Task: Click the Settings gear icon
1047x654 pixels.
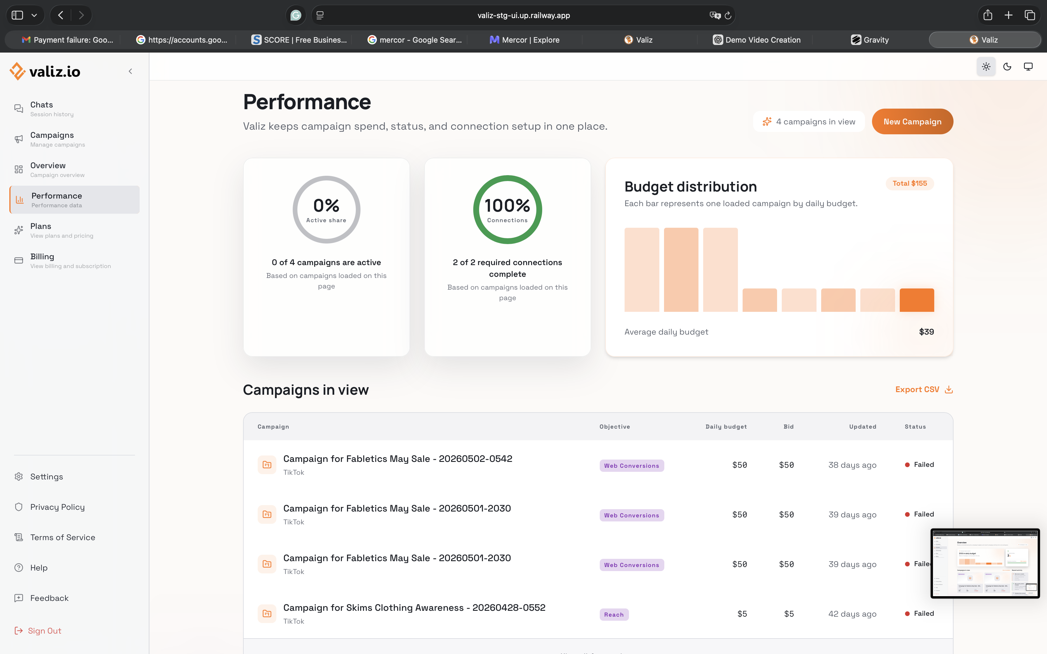Action: pyautogui.click(x=19, y=477)
